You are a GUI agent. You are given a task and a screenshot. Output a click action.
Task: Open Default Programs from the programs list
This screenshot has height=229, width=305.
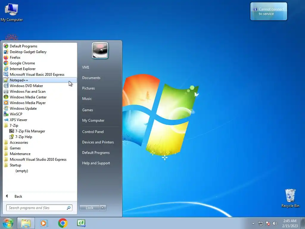coord(40,46)
